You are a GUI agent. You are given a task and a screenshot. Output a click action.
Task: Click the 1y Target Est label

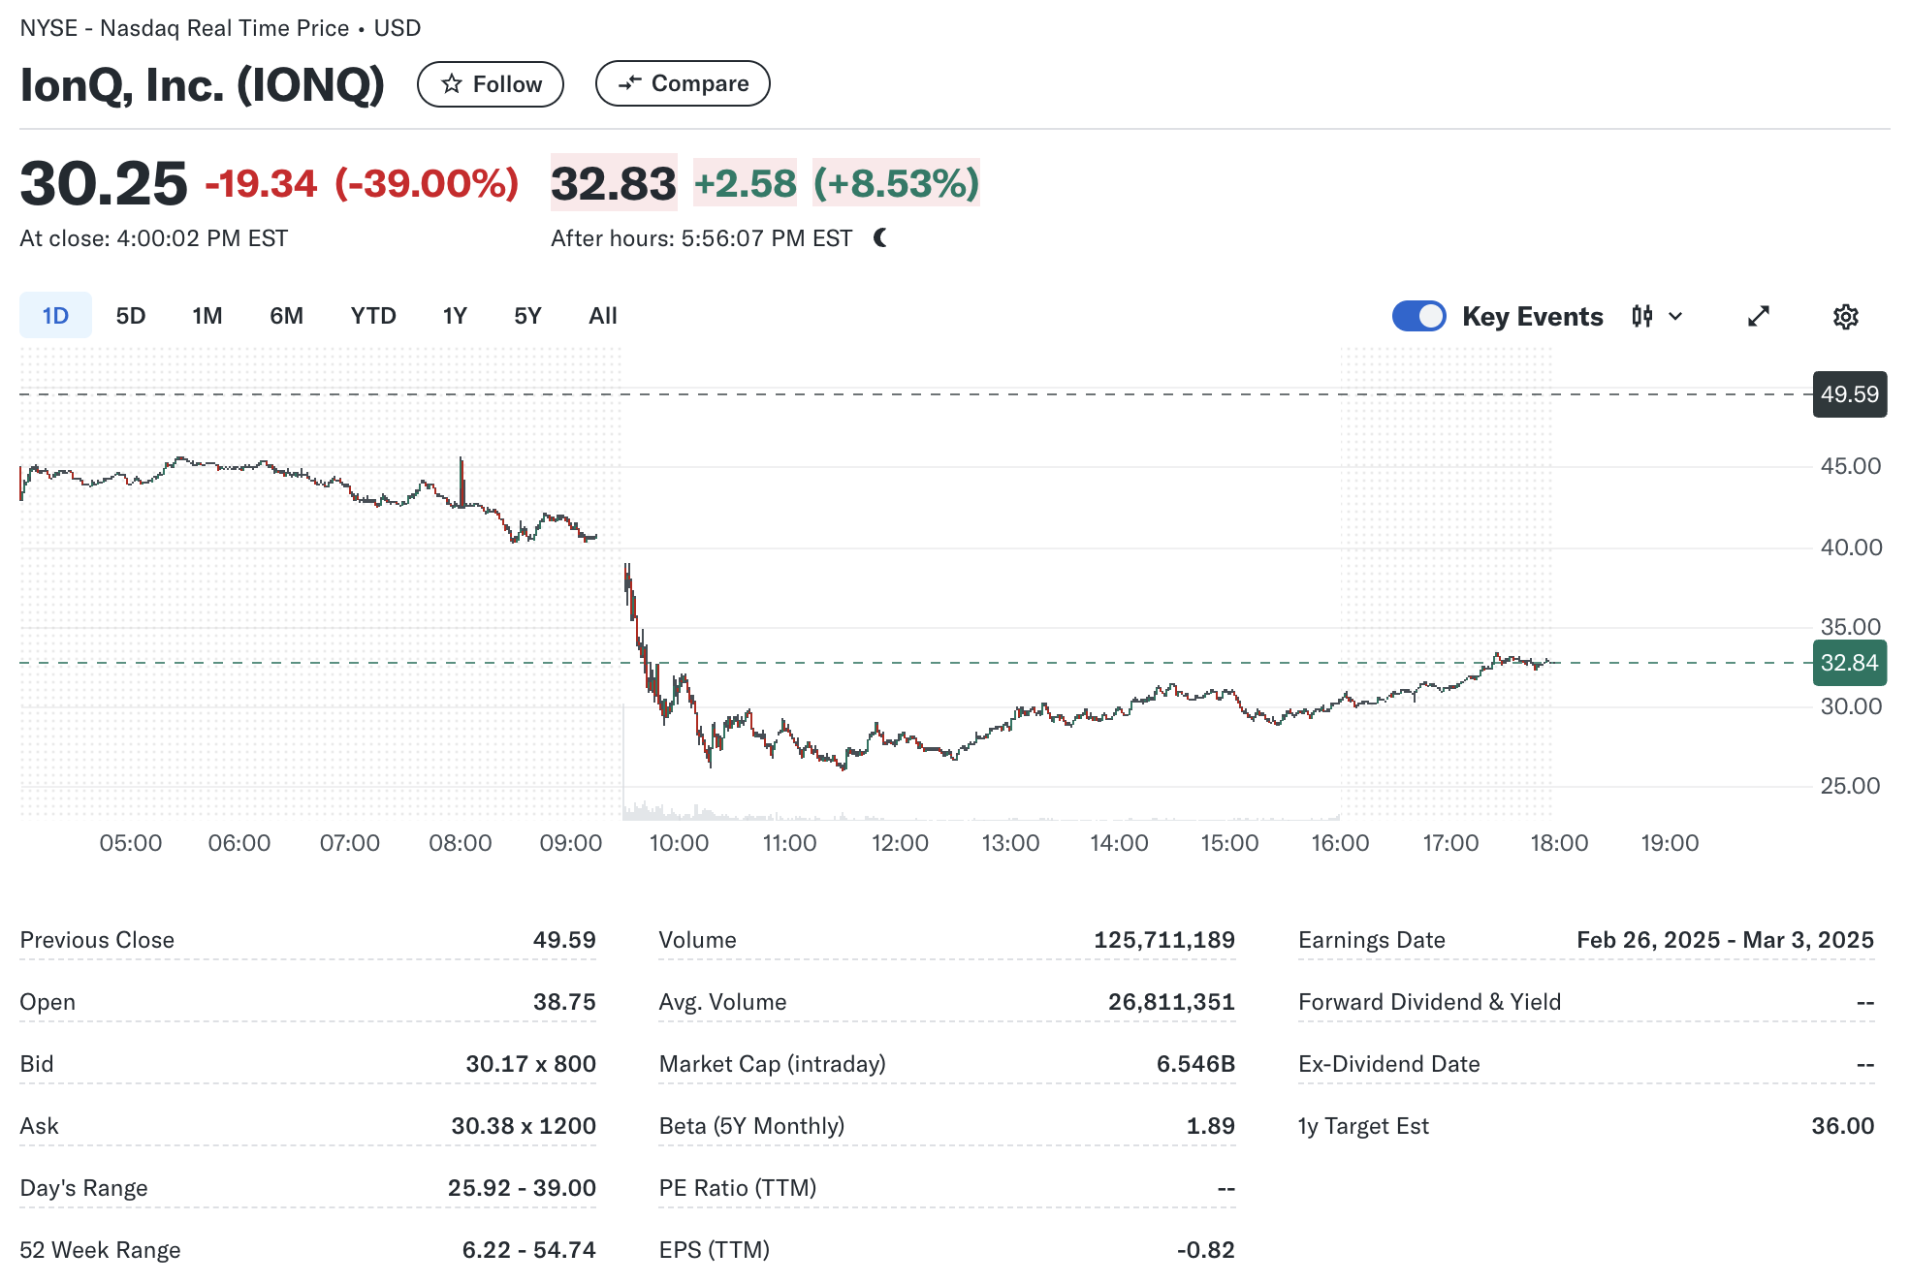1363,1126
